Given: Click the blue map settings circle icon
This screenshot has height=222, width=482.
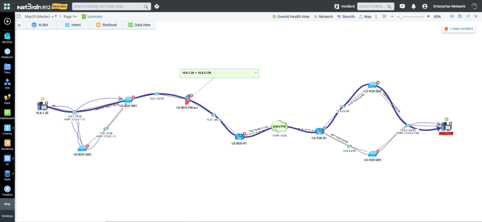Looking at the screenshot, I should [452, 16].
